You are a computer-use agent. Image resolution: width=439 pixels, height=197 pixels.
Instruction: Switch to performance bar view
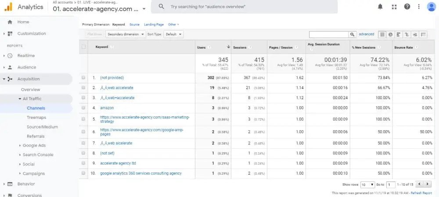399,34
